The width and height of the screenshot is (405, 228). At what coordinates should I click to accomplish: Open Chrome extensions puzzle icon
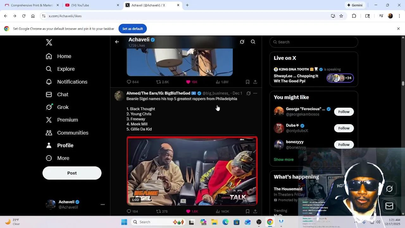point(354,16)
